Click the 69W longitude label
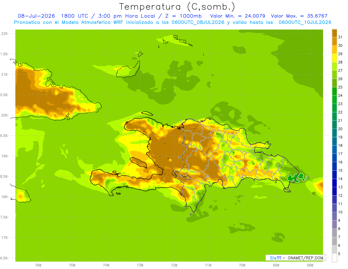Viewport: 348px width, 269px height. [x=276, y=265]
